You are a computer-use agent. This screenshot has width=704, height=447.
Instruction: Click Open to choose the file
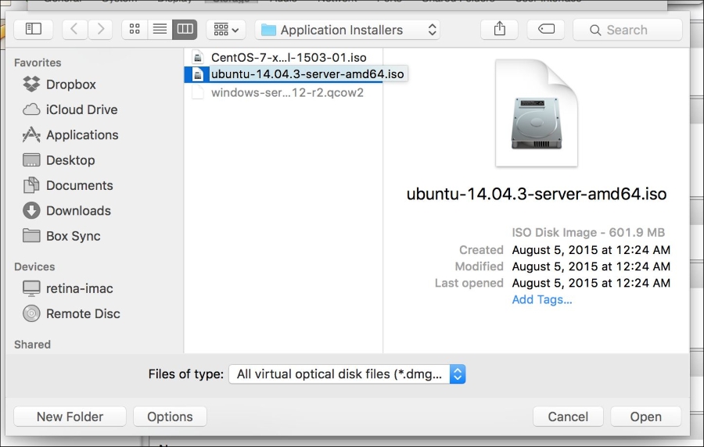coord(645,417)
